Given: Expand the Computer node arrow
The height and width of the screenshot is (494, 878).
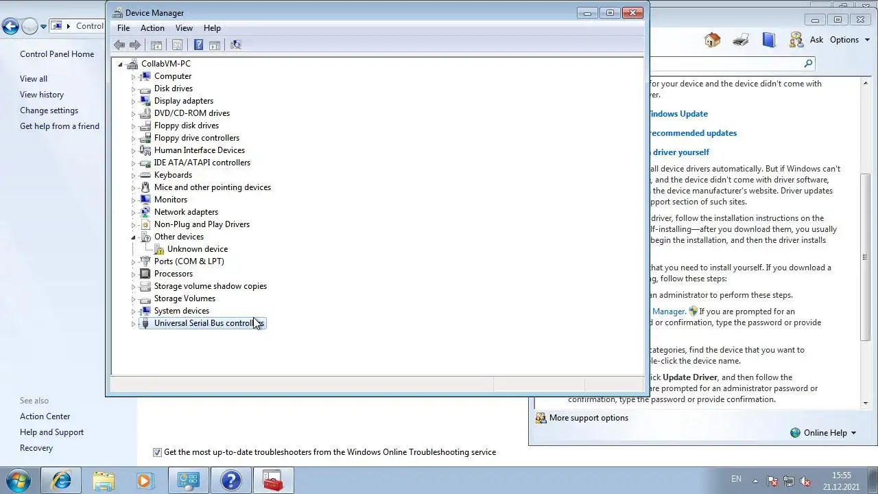Looking at the screenshot, I should click(134, 77).
